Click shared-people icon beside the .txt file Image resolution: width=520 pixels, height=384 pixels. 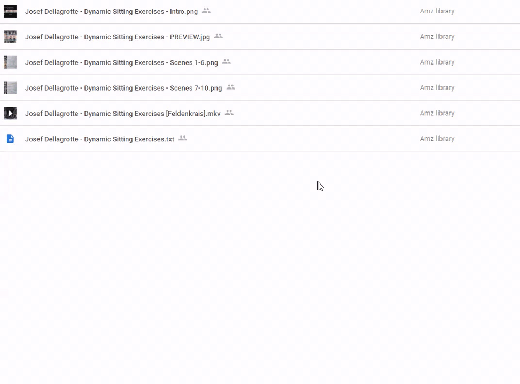tap(183, 139)
